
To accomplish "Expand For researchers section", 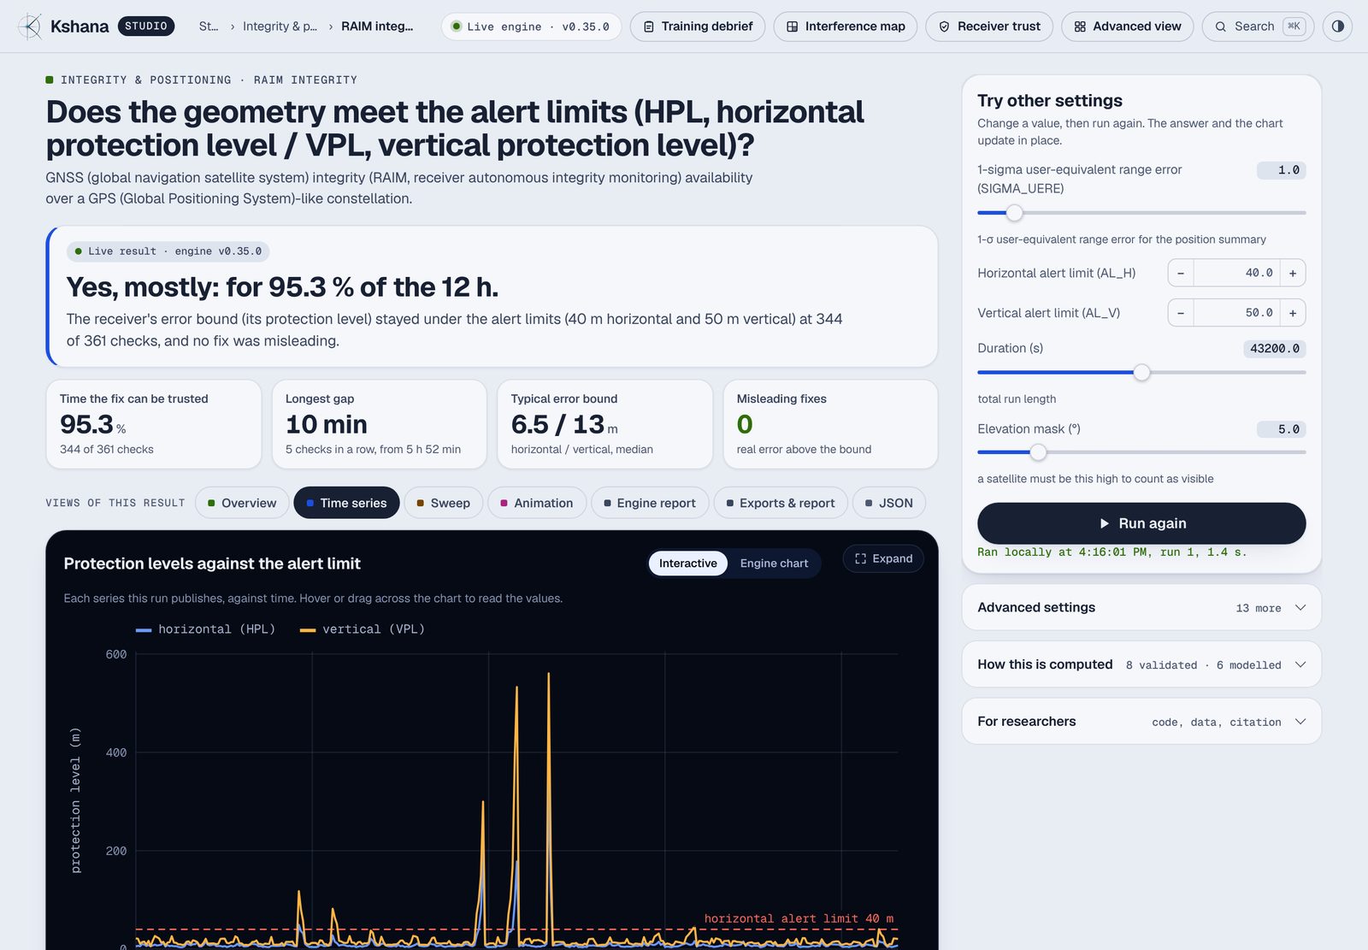I will pyautogui.click(x=1141, y=722).
